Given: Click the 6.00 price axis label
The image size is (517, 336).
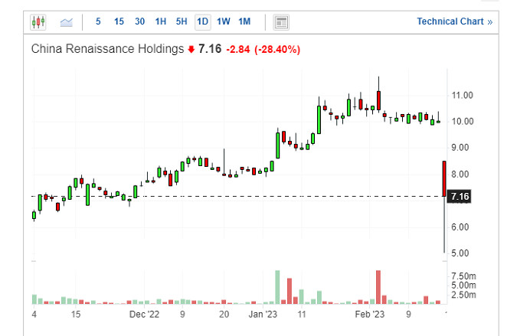Looking at the screenshot, I should coord(460,227).
